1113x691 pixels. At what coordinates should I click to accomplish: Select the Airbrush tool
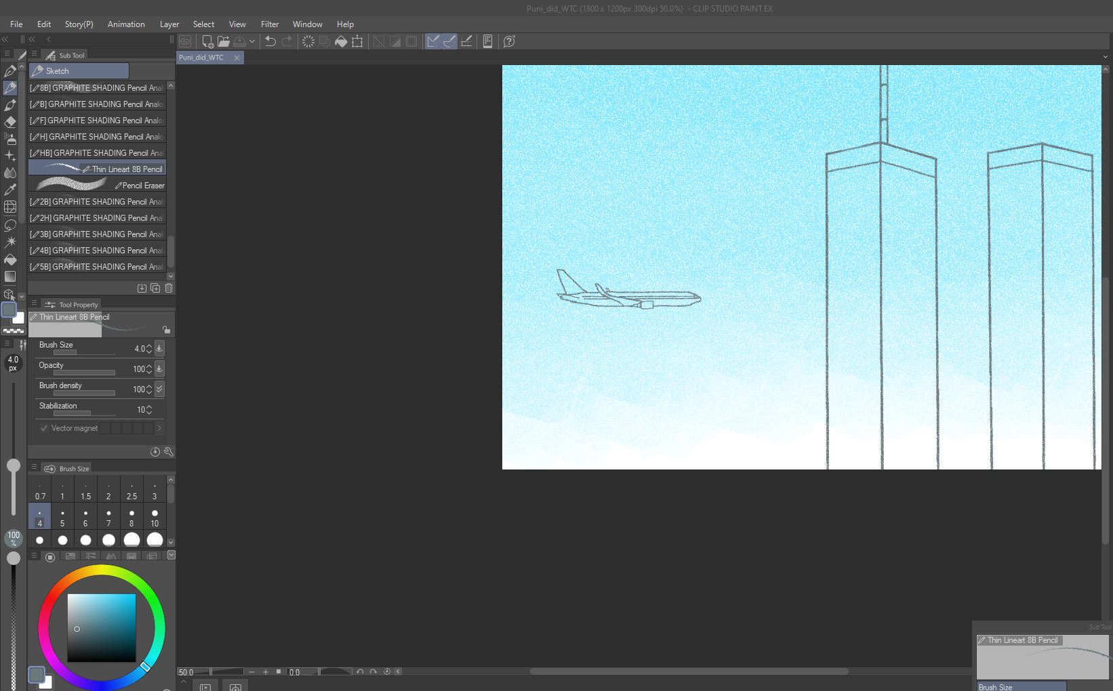tap(10, 139)
